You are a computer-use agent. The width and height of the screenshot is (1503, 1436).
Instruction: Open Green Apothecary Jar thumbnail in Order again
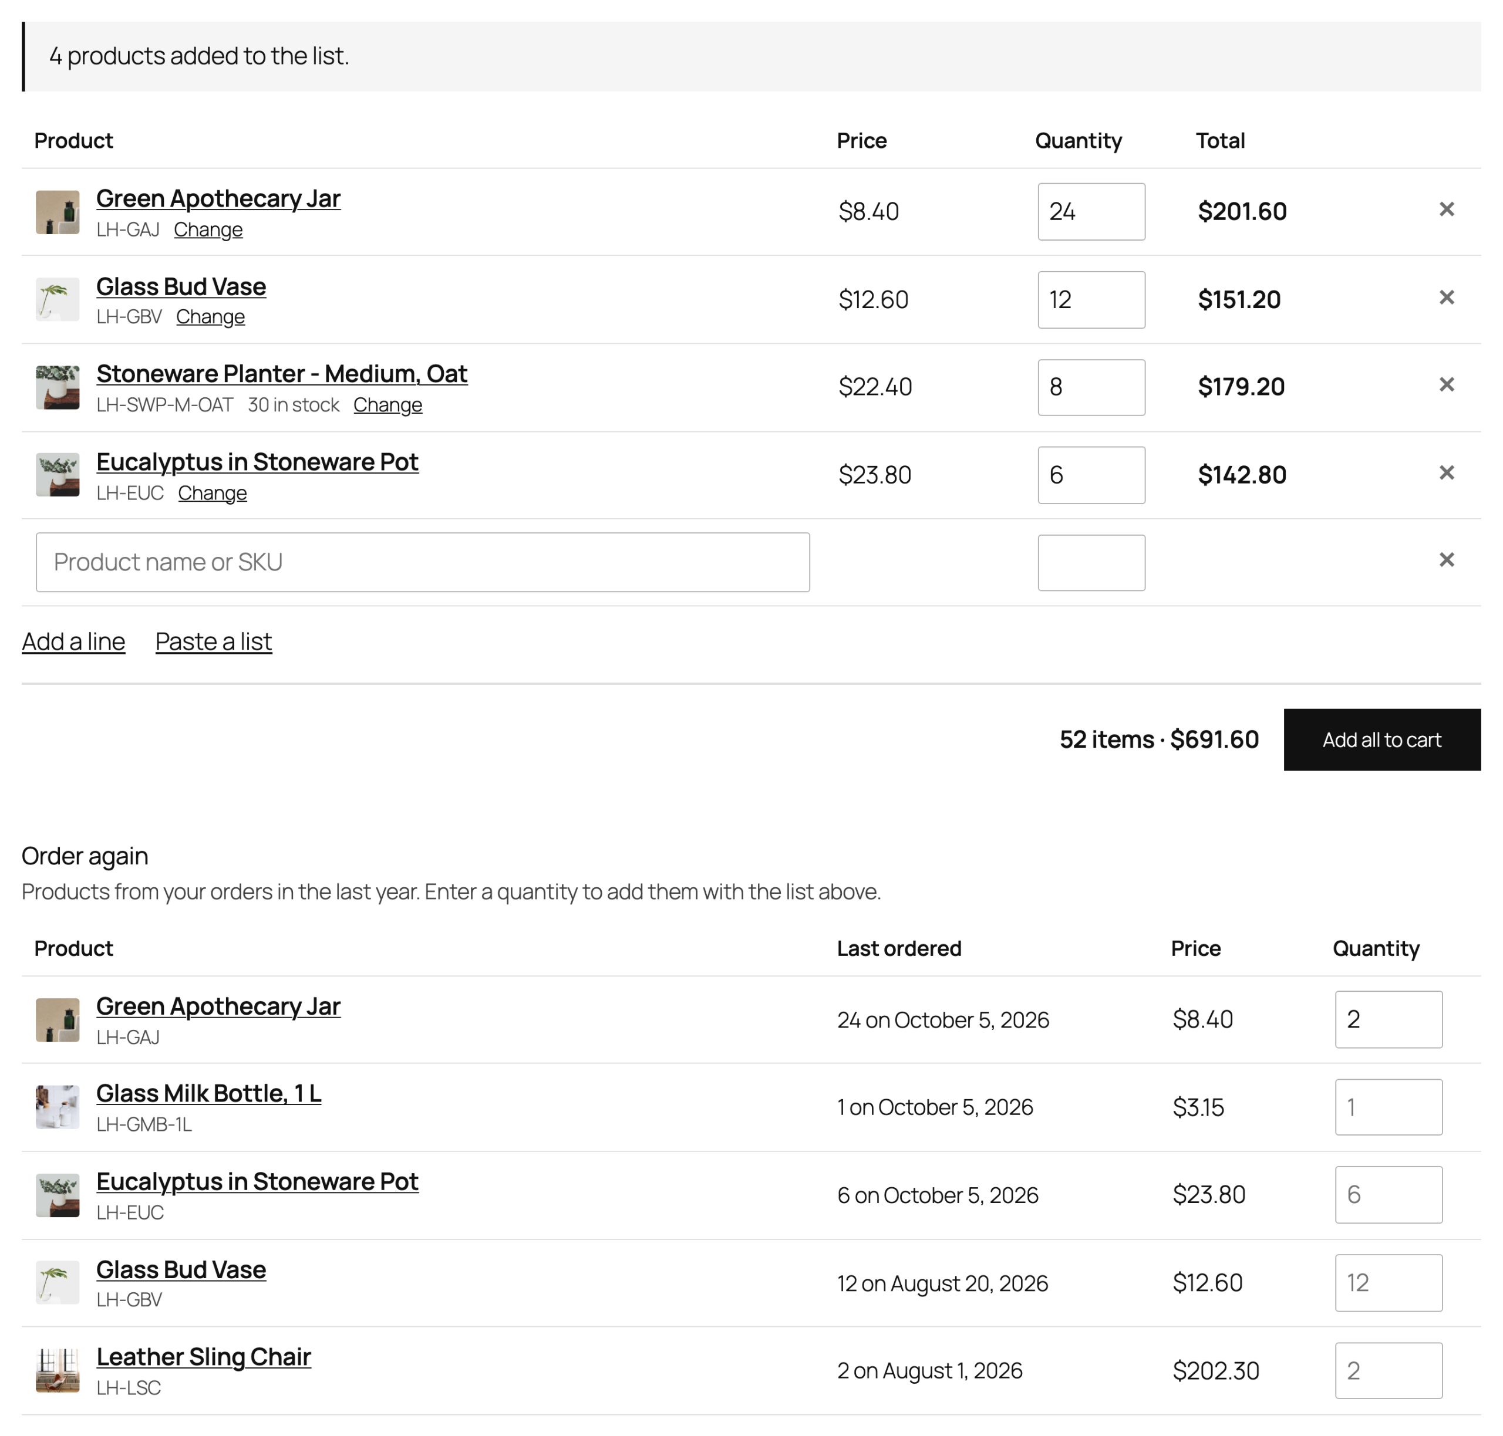click(x=58, y=1019)
